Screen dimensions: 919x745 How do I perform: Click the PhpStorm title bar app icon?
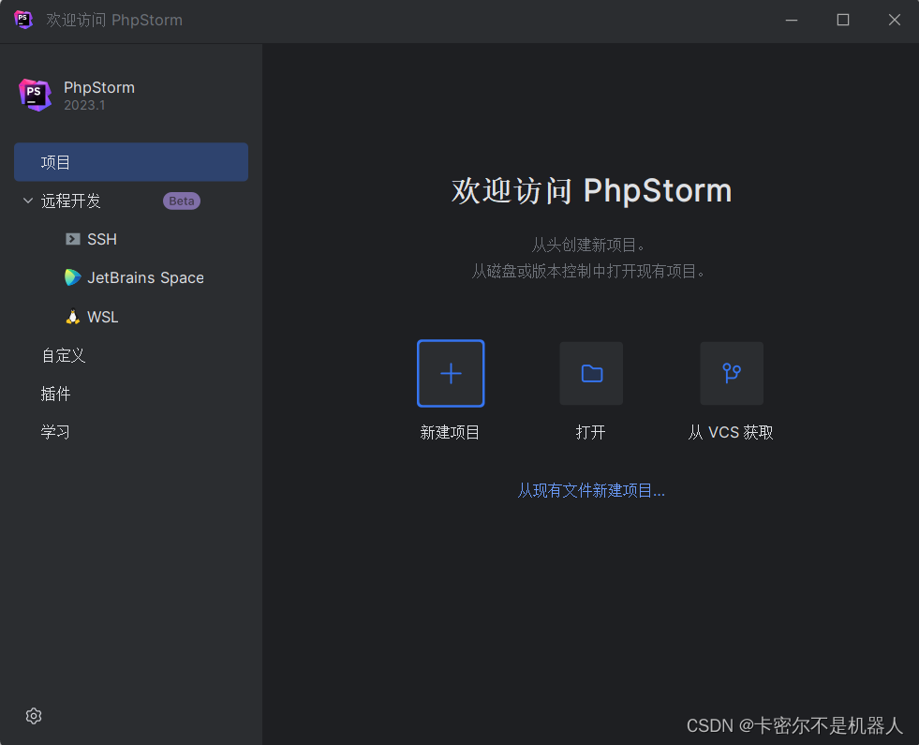click(22, 20)
